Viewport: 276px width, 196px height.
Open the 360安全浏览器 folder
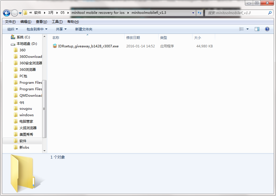point(31,63)
